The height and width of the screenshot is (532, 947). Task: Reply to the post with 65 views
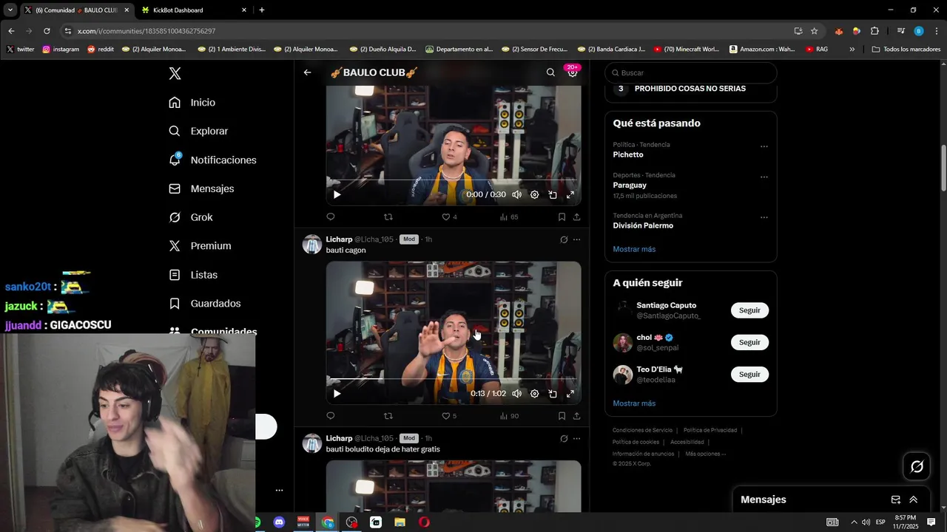(x=331, y=217)
